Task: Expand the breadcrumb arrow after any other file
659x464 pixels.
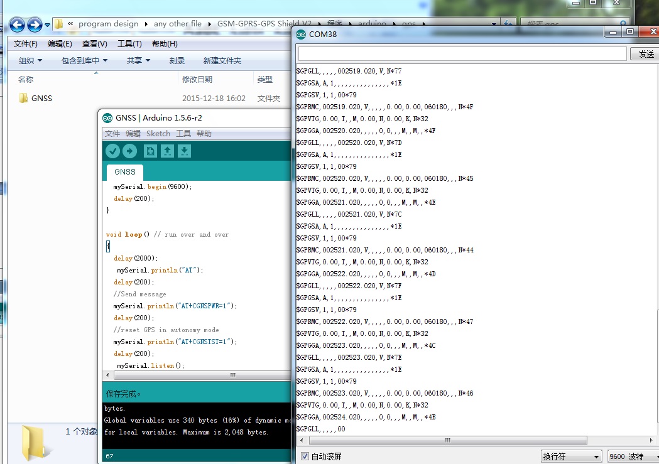Action: (x=209, y=24)
